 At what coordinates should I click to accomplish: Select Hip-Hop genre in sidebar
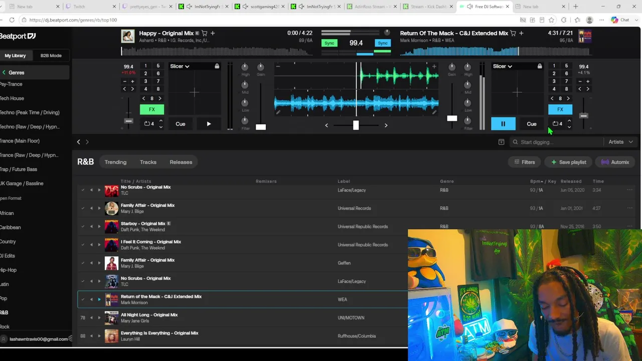pos(9,270)
